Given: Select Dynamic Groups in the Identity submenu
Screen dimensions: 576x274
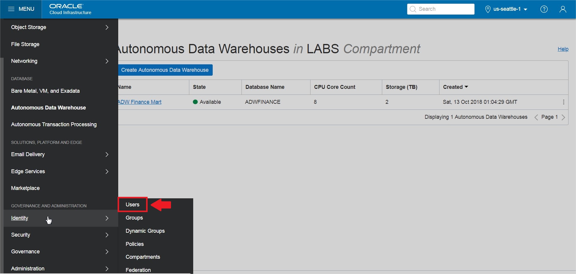Looking at the screenshot, I should point(145,231).
